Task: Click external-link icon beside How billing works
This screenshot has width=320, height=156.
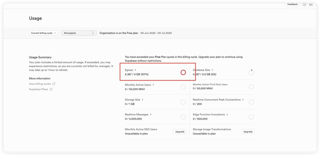Action: pos(54,84)
